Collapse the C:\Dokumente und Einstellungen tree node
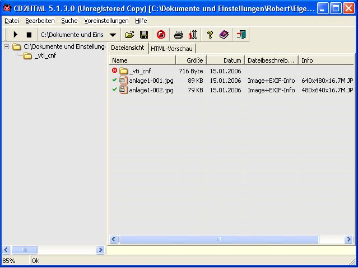This screenshot has height=268, width=358. [7, 46]
